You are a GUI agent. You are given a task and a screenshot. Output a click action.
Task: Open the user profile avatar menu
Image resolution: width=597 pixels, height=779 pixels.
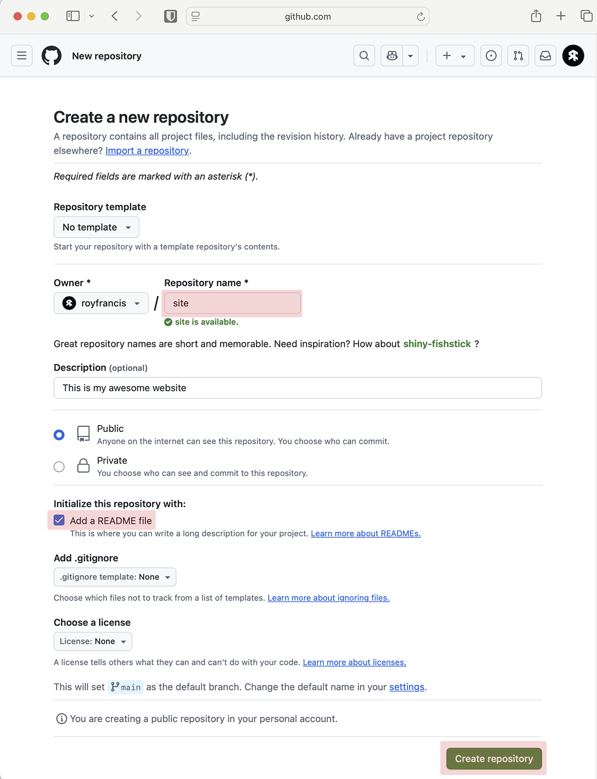(573, 56)
